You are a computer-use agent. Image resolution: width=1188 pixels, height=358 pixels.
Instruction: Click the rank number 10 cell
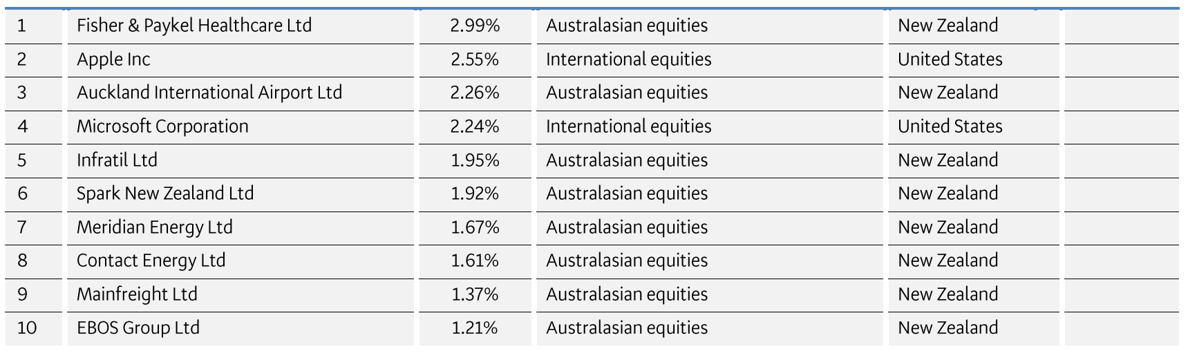27,328
